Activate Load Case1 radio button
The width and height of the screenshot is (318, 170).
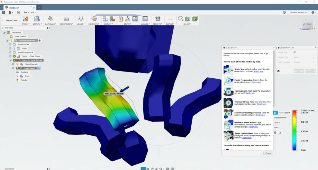[x=38, y=68]
